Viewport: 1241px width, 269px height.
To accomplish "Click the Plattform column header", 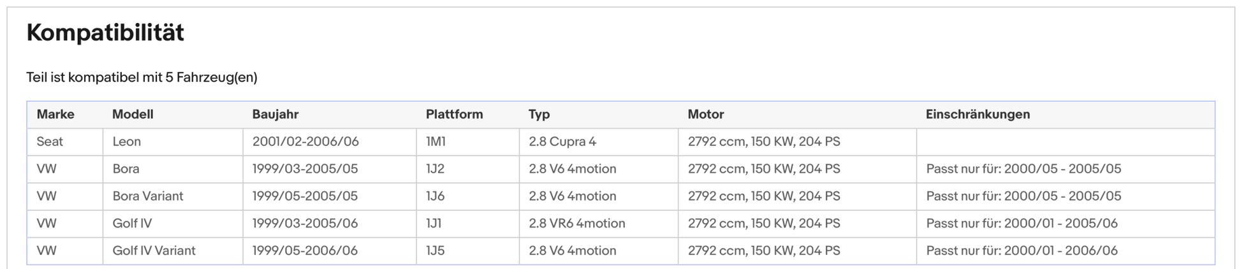I will click(454, 114).
